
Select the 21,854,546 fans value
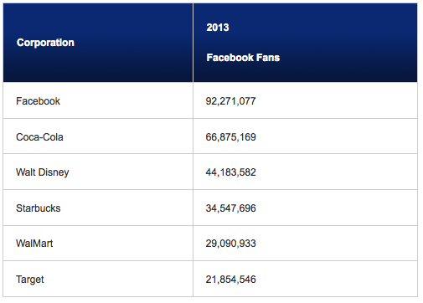point(230,280)
